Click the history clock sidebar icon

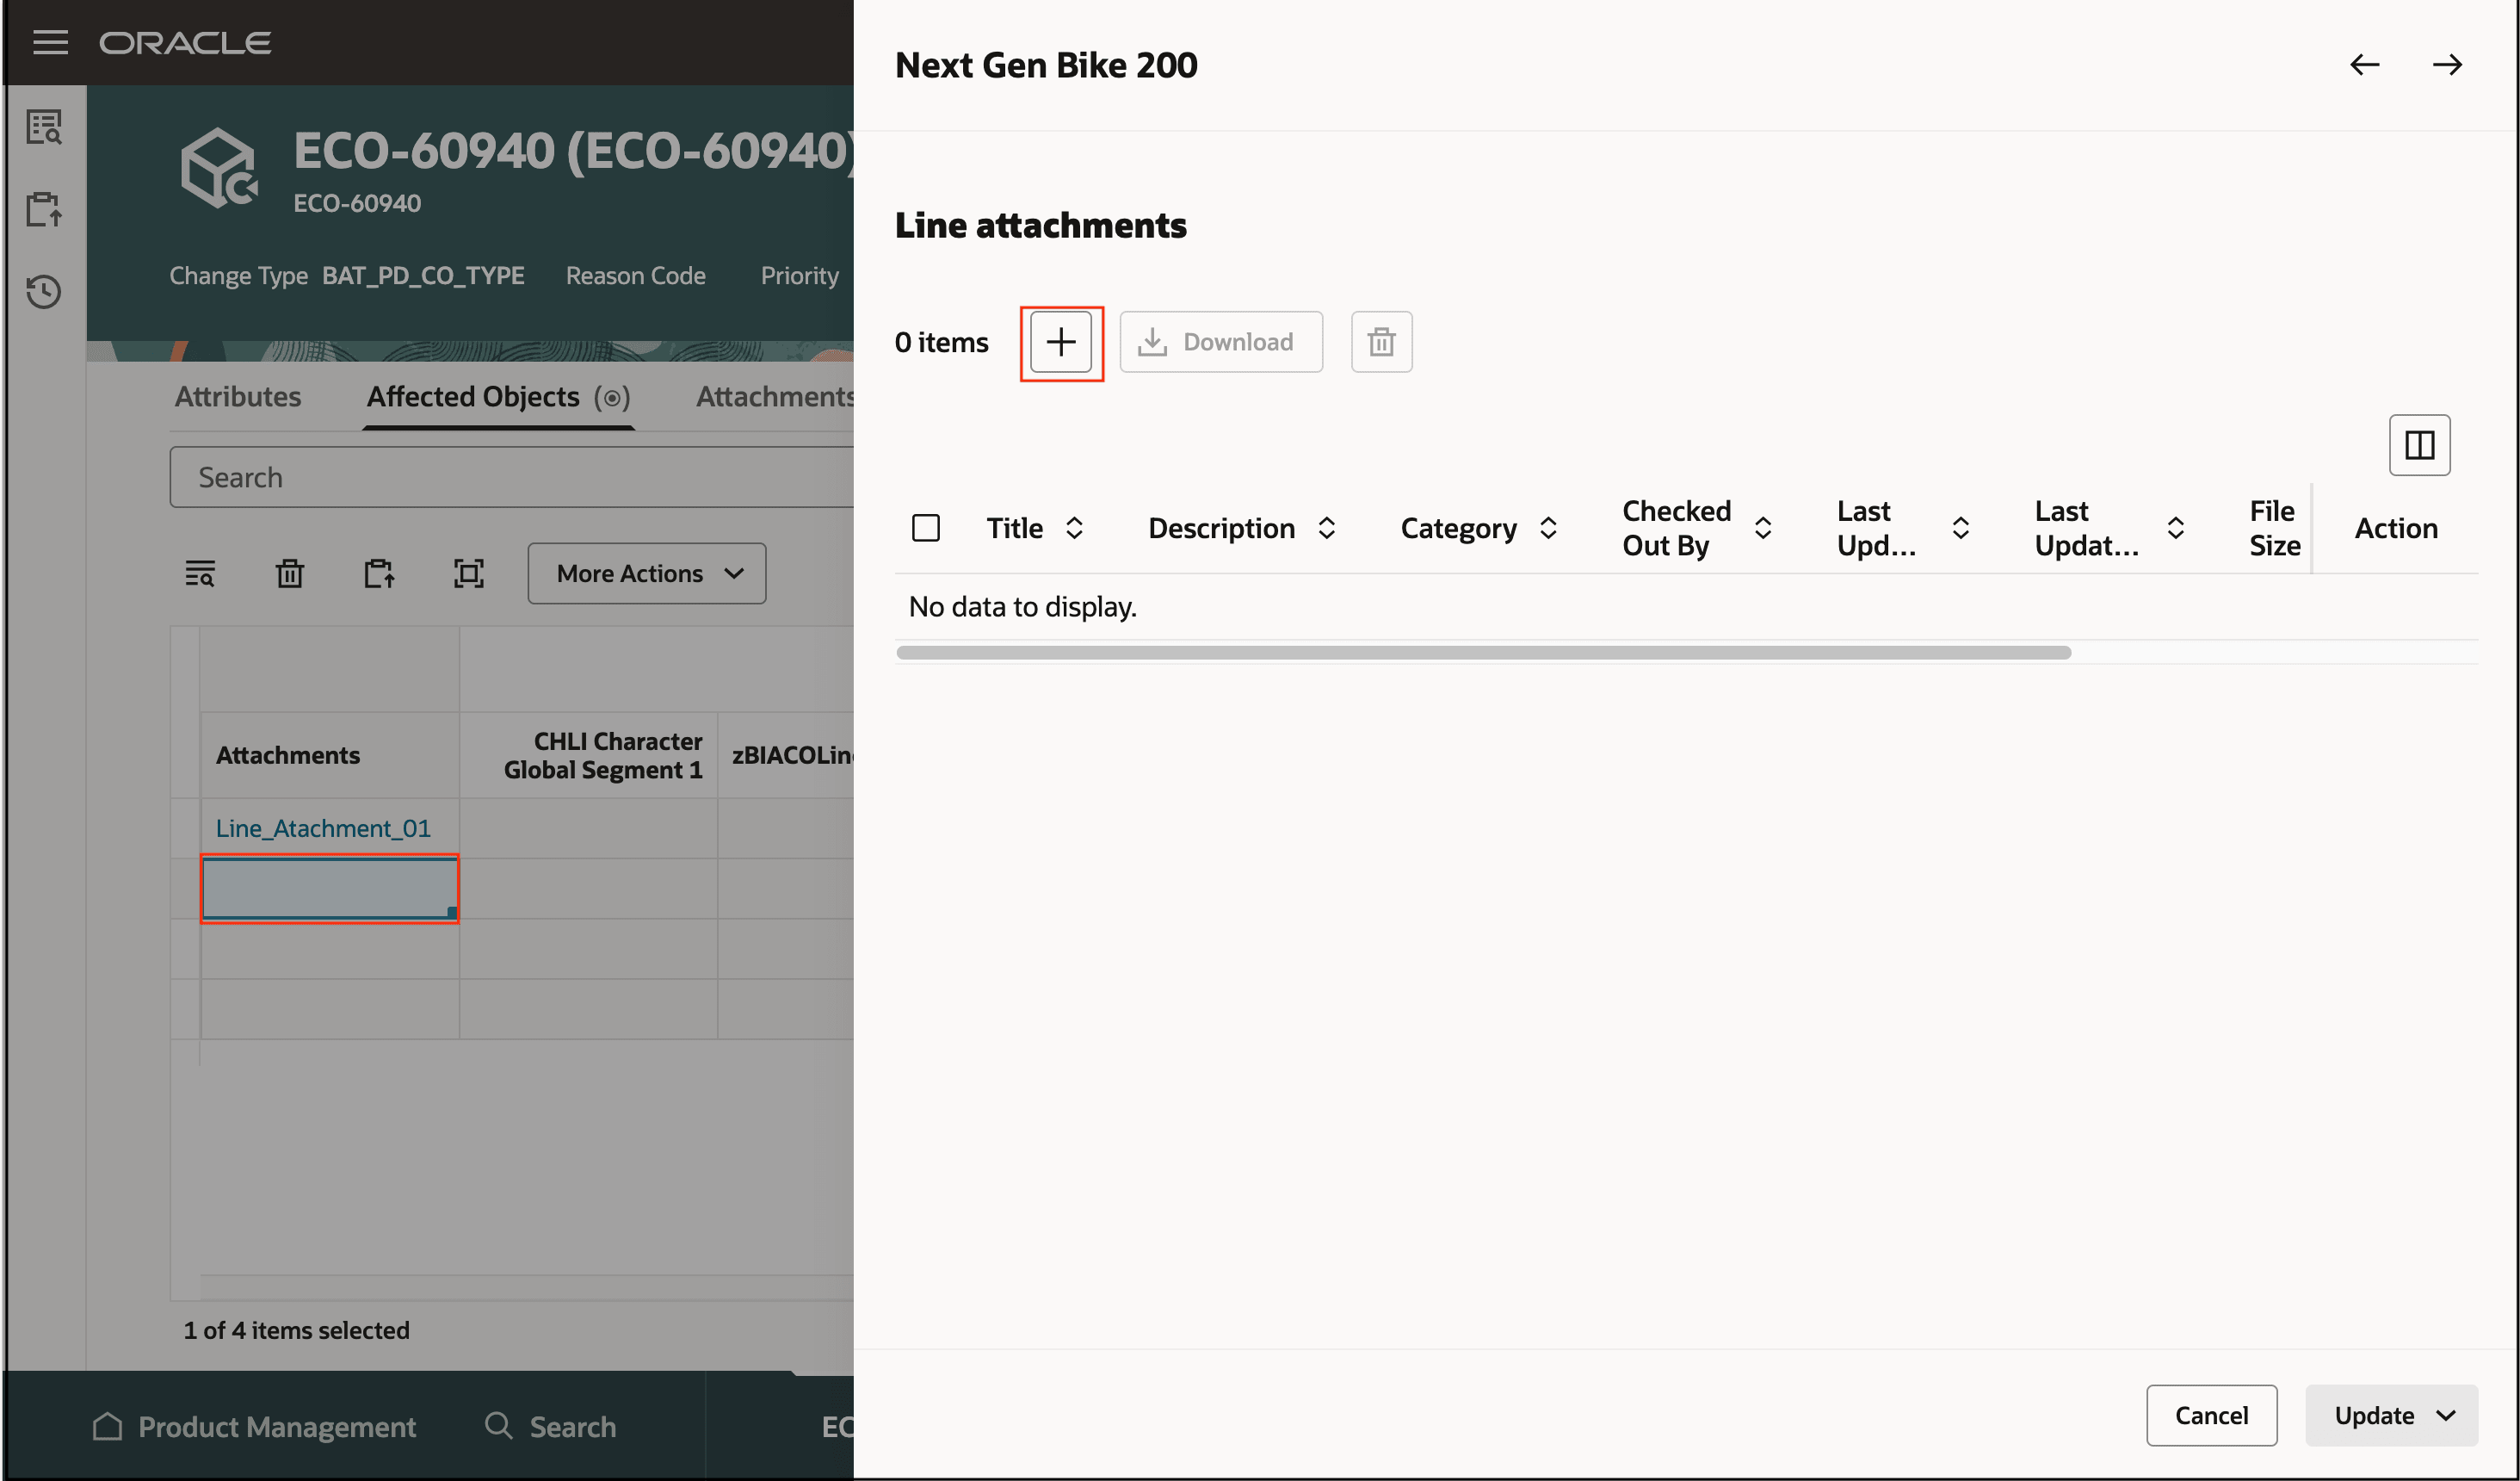tap(44, 292)
